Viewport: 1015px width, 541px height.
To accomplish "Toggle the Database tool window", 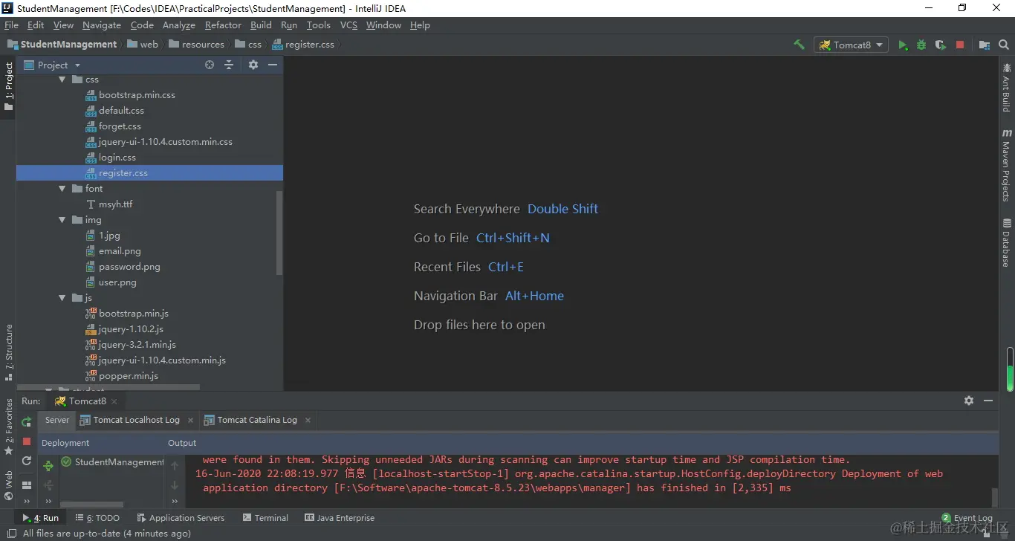I will click(1007, 243).
